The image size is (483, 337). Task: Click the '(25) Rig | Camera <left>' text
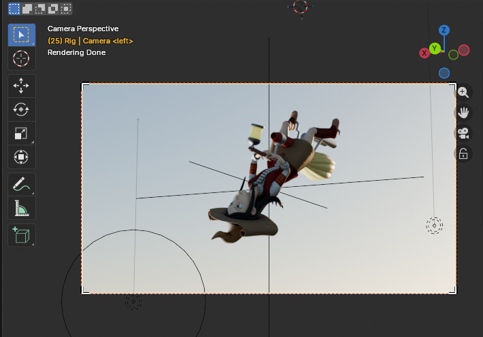90,41
